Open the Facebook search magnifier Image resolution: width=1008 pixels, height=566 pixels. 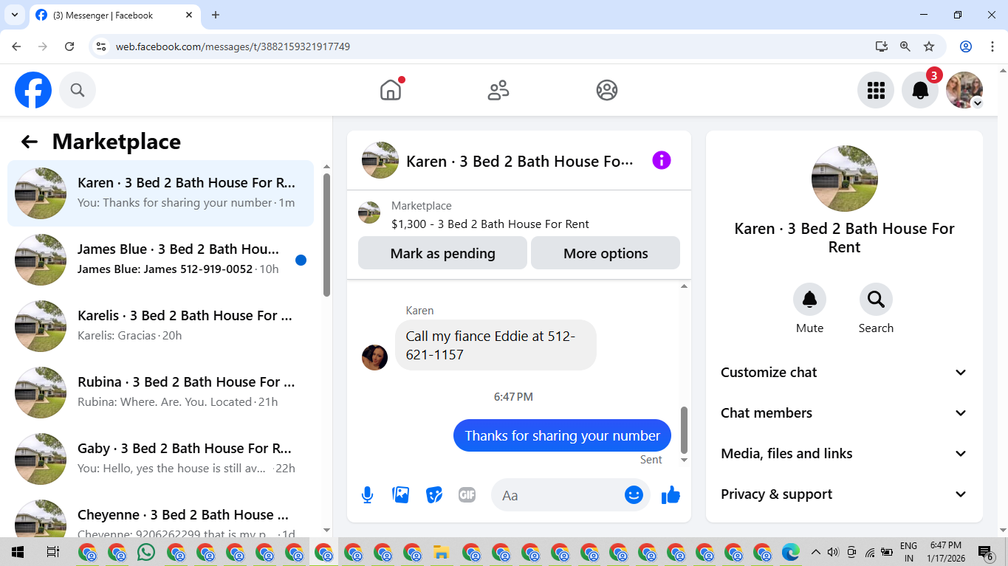coord(78,90)
